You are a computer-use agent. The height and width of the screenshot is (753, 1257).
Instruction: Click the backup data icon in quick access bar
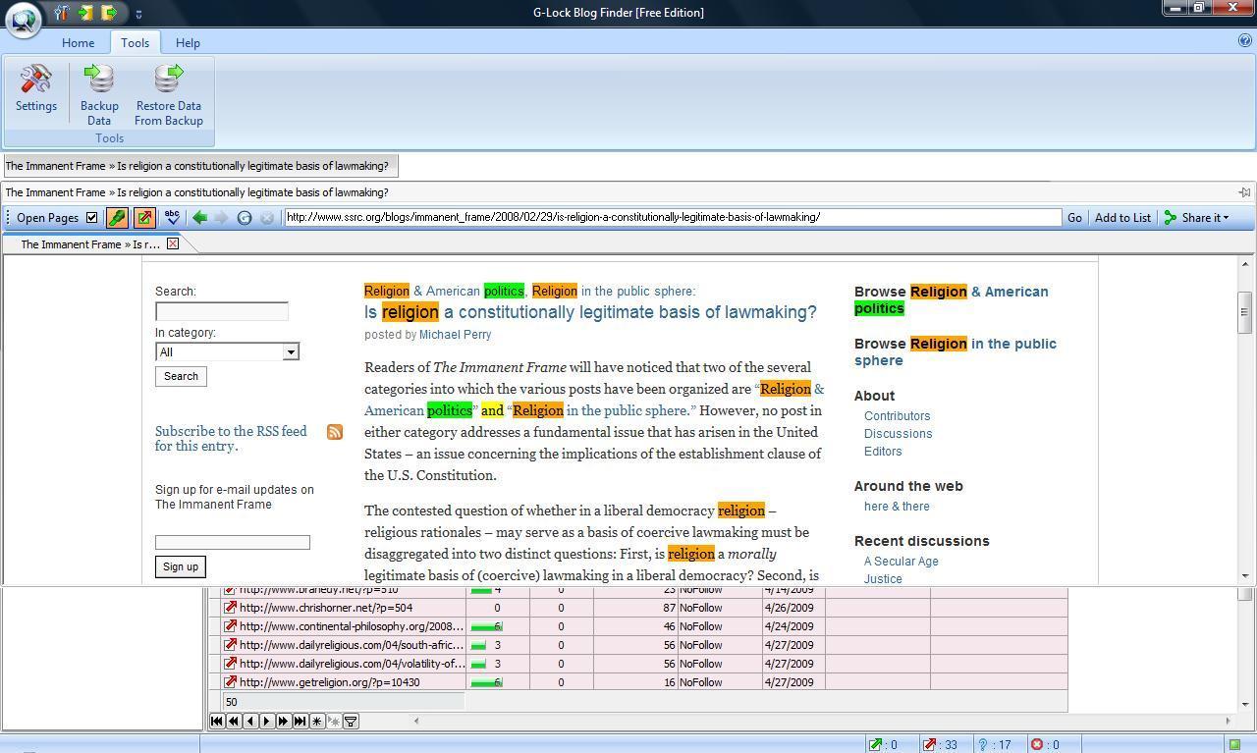tap(86, 13)
